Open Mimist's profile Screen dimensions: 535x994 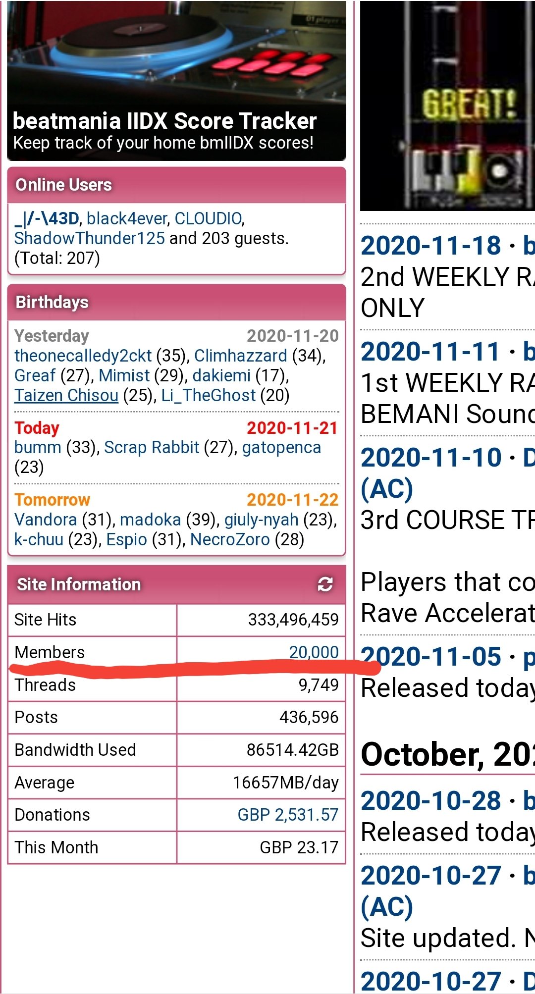click(124, 375)
